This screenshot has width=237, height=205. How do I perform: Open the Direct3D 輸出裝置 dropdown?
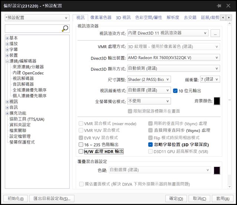[x=173, y=57]
